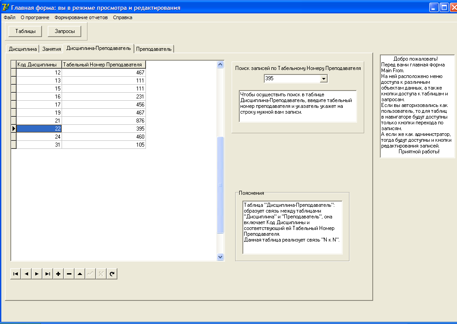457x324 pixels.
Task: Click the Запросы button
Action: pyautogui.click(x=65, y=31)
